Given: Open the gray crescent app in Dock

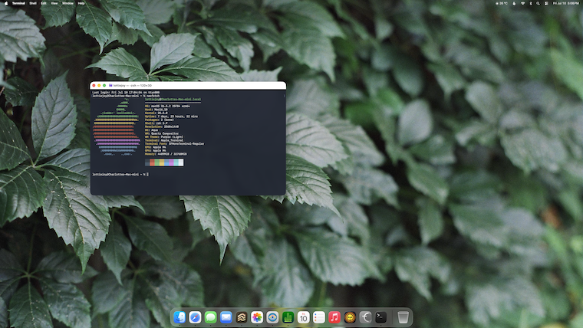Looking at the screenshot, I should [365, 317].
